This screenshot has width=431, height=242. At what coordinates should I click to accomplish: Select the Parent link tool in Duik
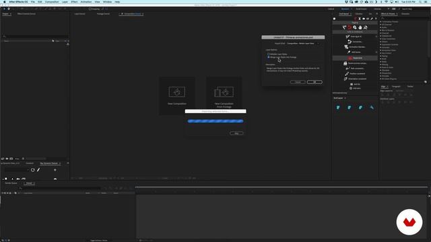click(355, 58)
